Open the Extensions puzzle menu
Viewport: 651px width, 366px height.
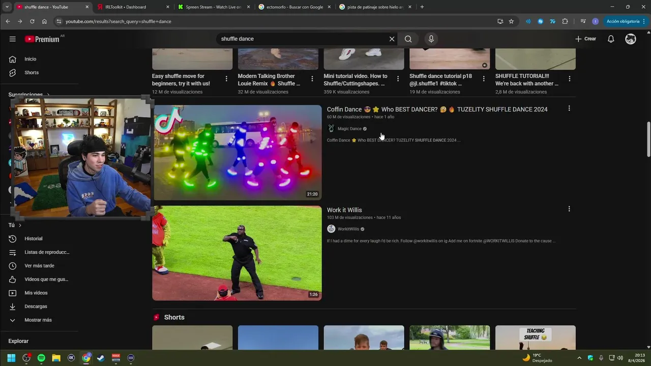point(565,21)
